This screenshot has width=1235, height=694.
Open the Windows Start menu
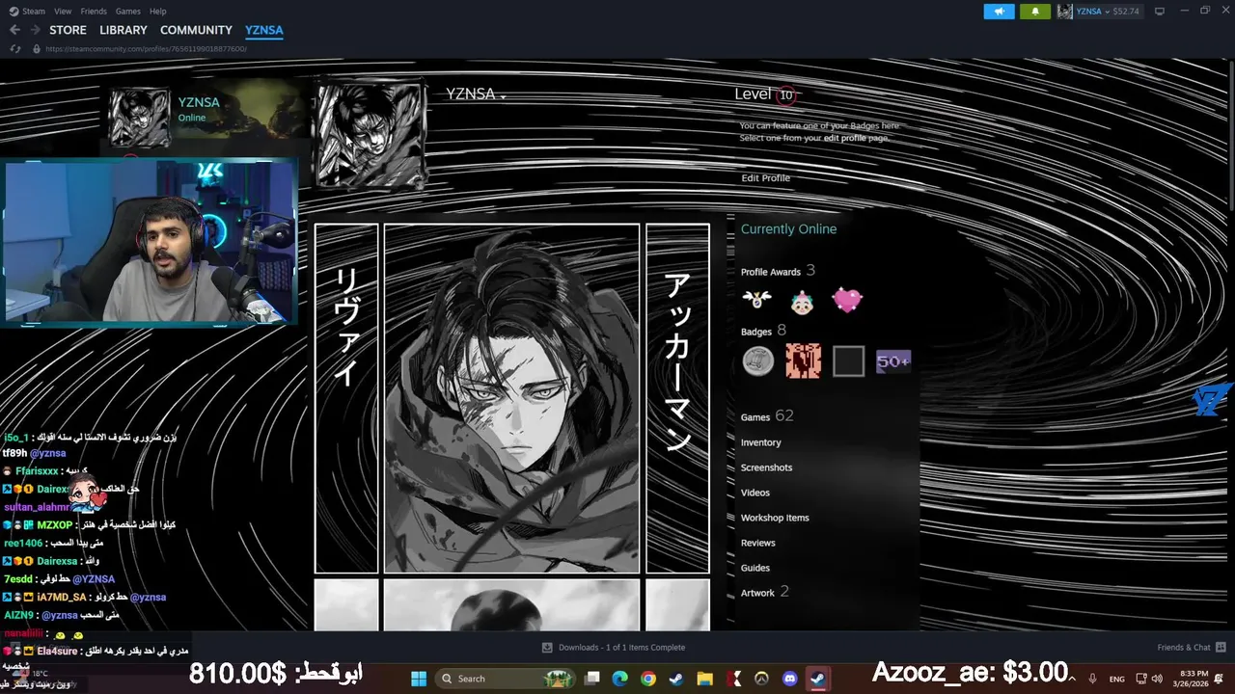pyautogui.click(x=419, y=679)
